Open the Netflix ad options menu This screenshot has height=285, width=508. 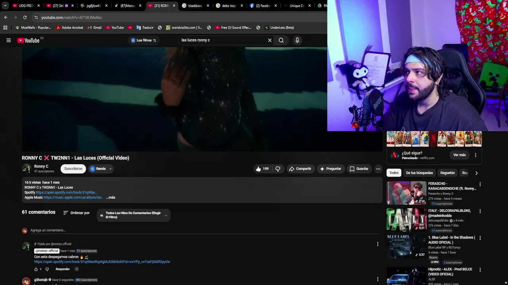475,155
